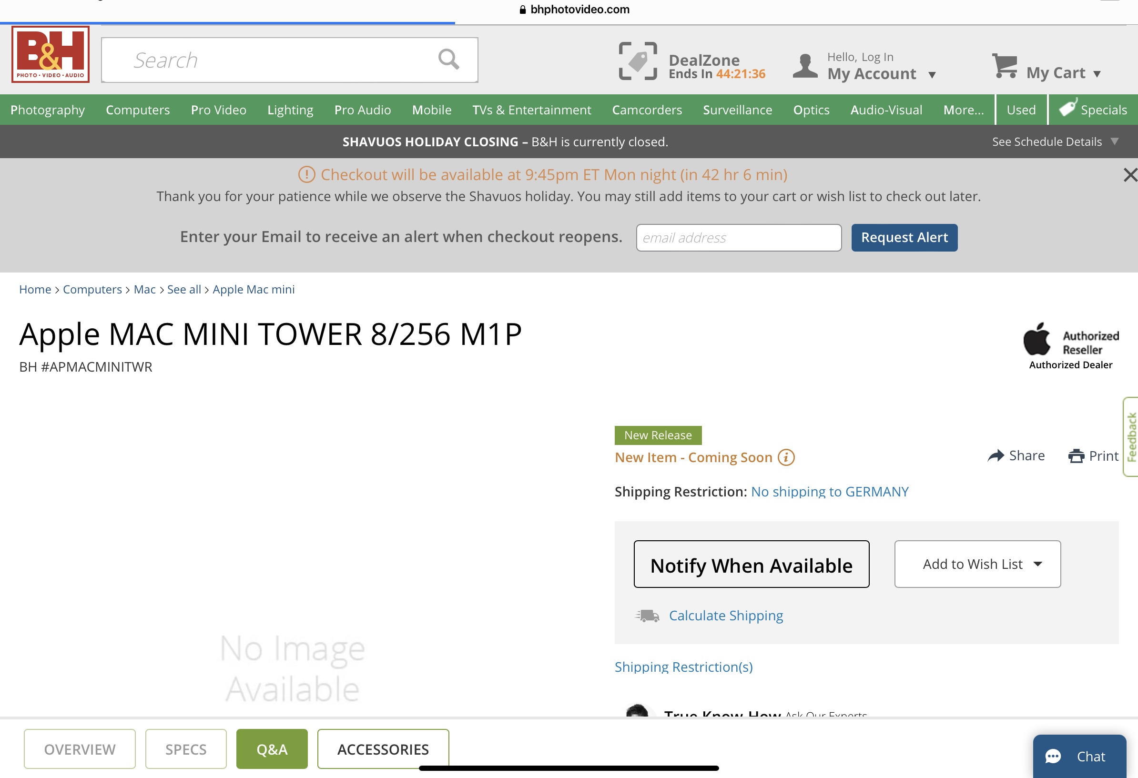
Task: Click the Print printer icon
Action: (x=1076, y=456)
